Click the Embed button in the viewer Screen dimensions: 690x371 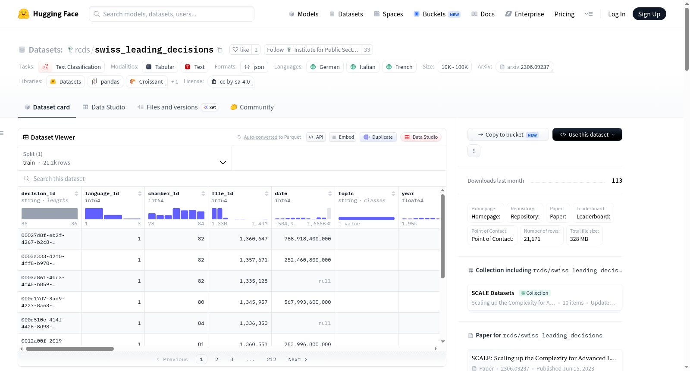pyautogui.click(x=342, y=137)
